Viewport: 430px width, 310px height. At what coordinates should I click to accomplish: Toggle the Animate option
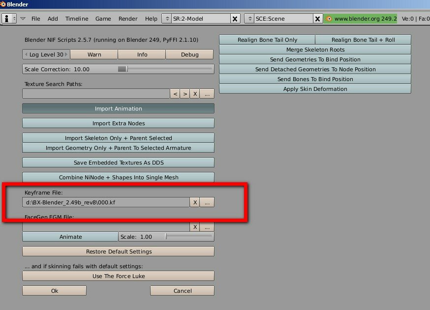pyautogui.click(x=70, y=237)
